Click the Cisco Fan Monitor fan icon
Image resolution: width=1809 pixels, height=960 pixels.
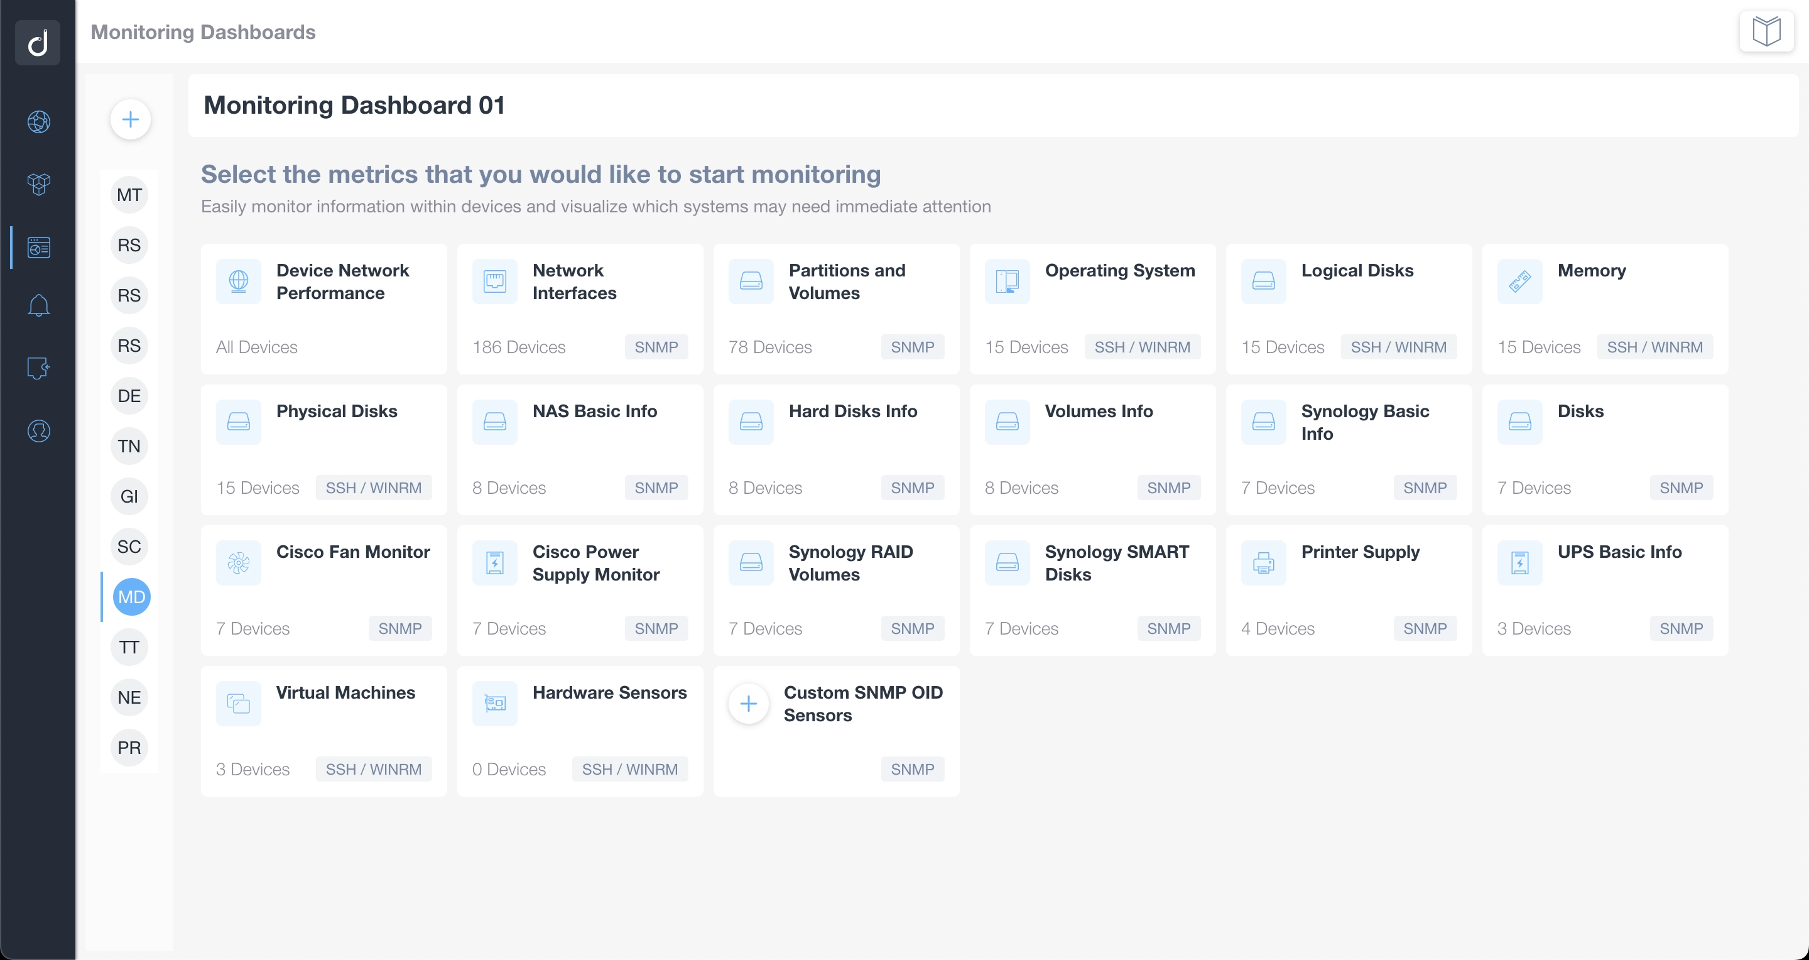tap(239, 562)
